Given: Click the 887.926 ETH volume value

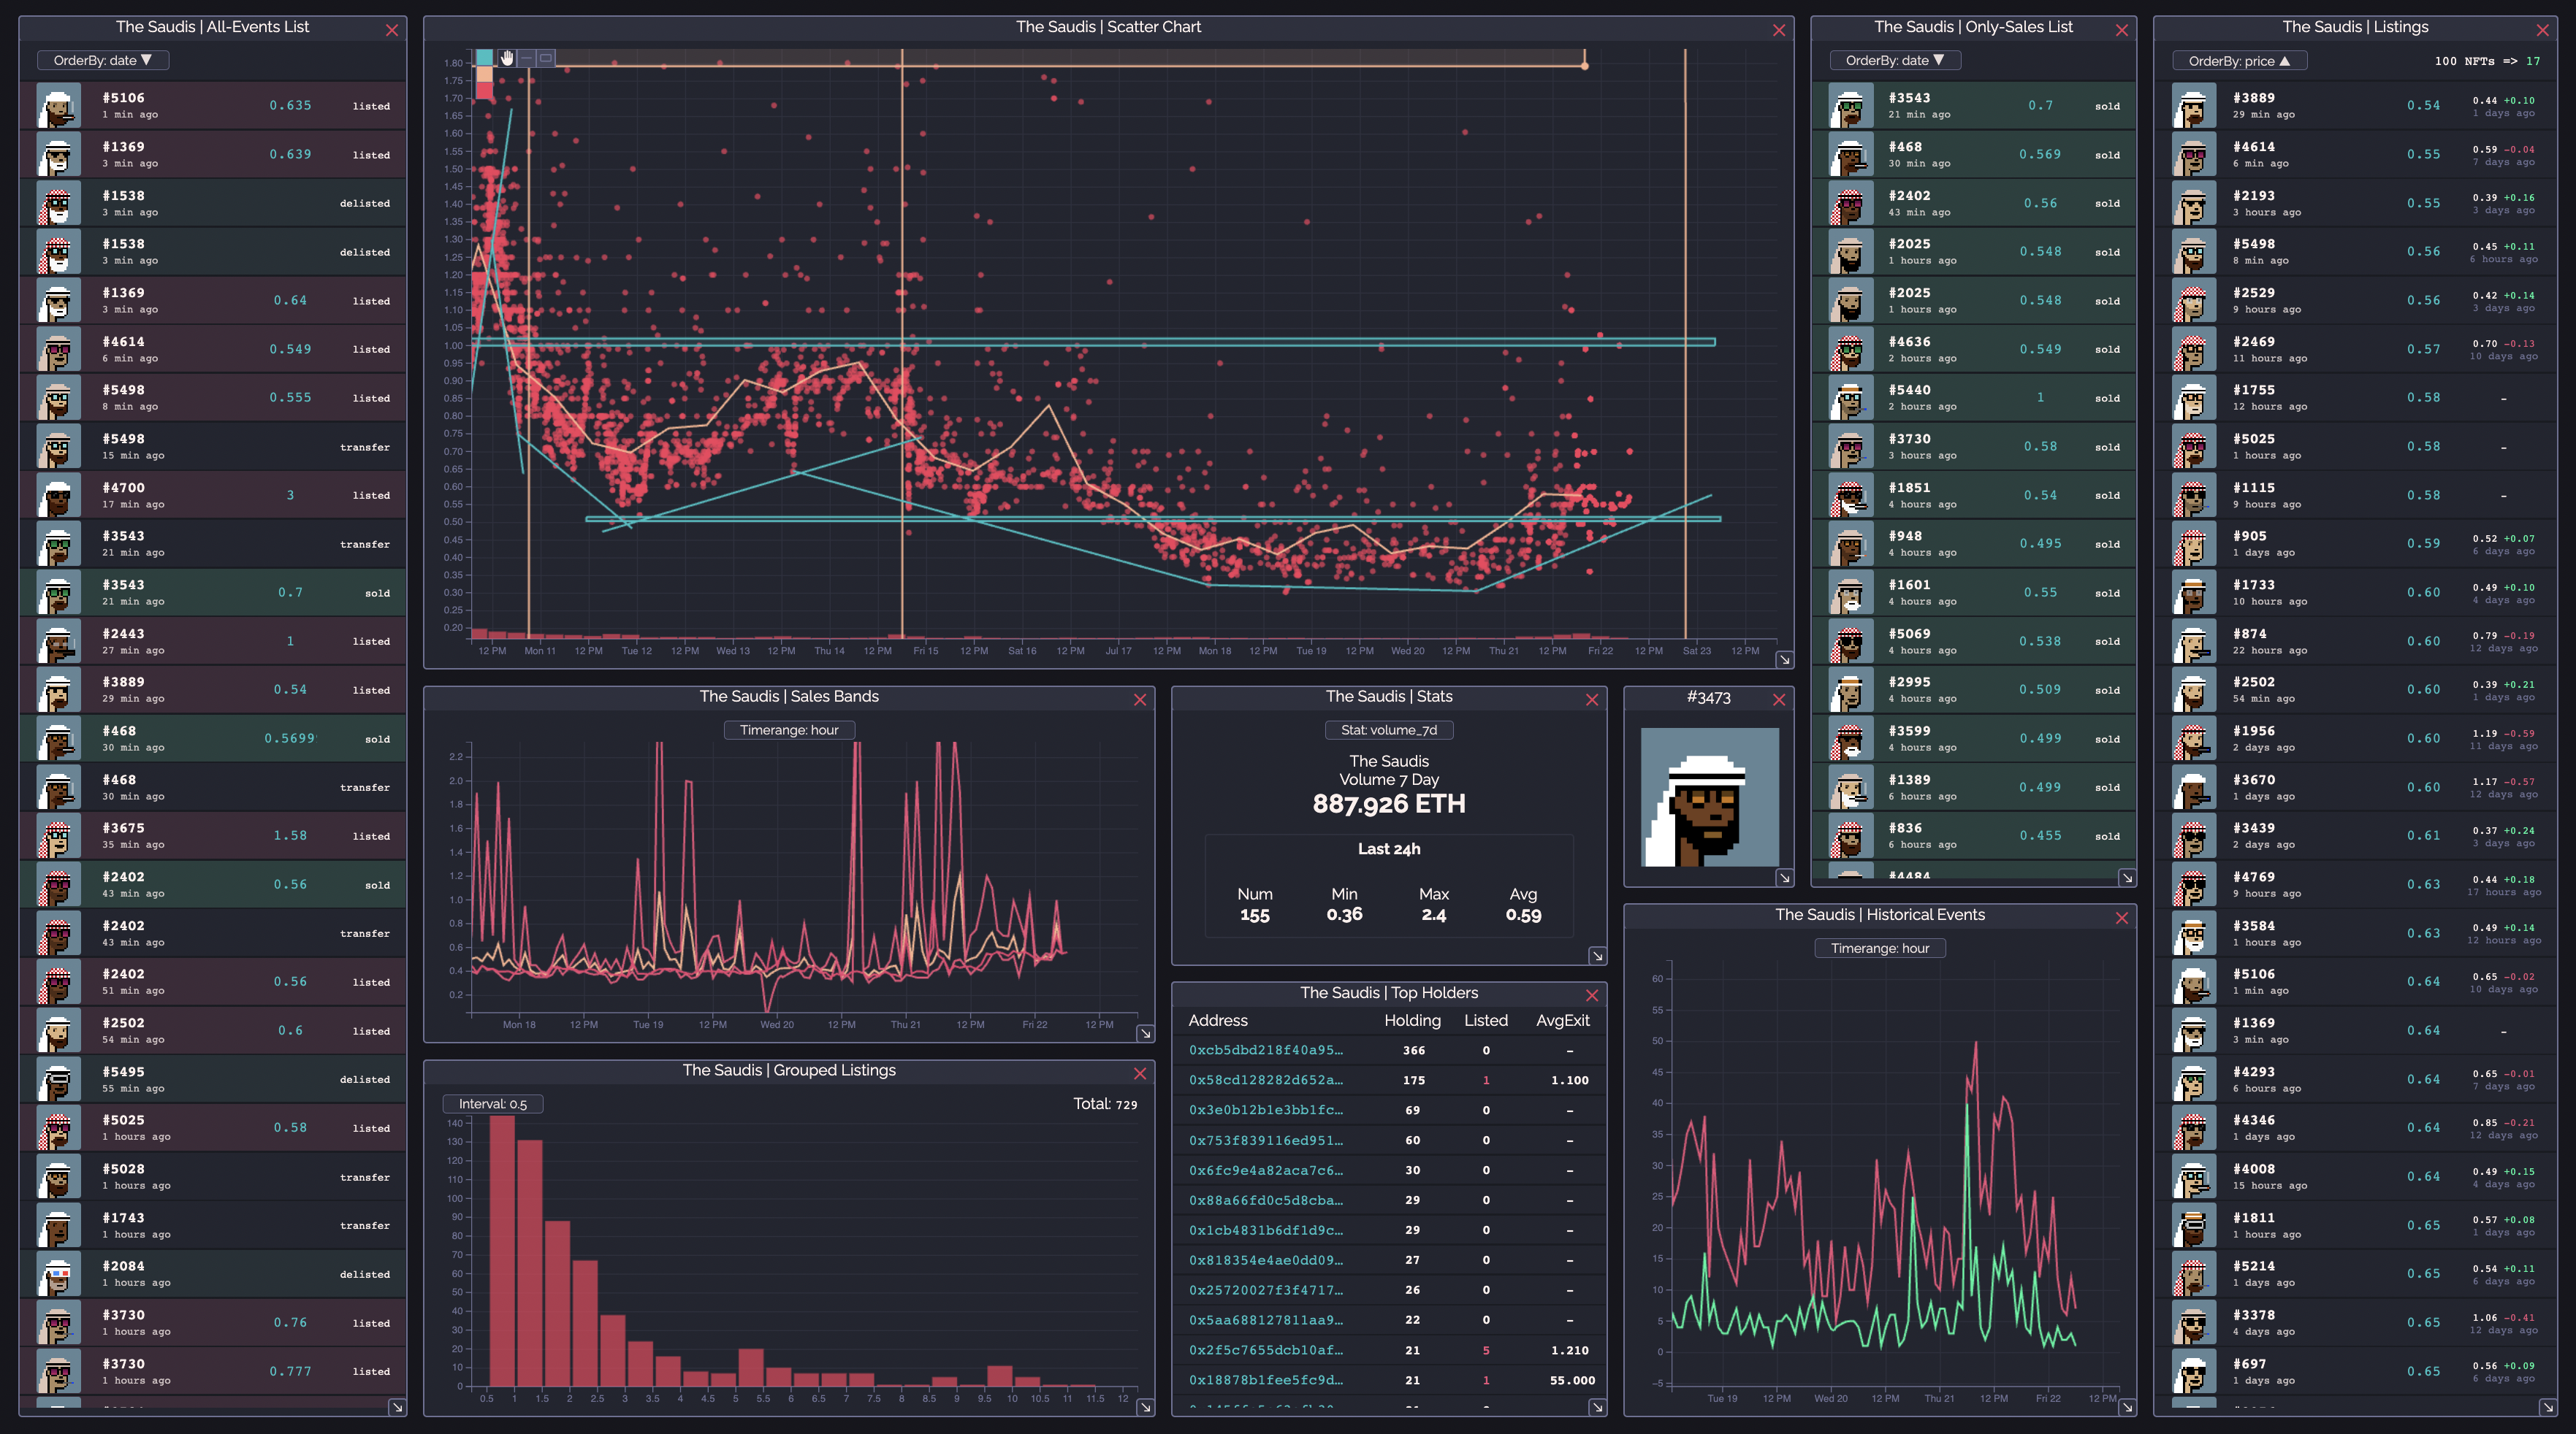Looking at the screenshot, I should click(x=1389, y=803).
